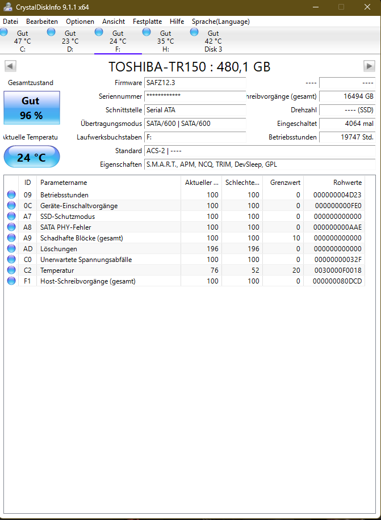
Task: Click the Standard field ACS-2
Action: 259,151
